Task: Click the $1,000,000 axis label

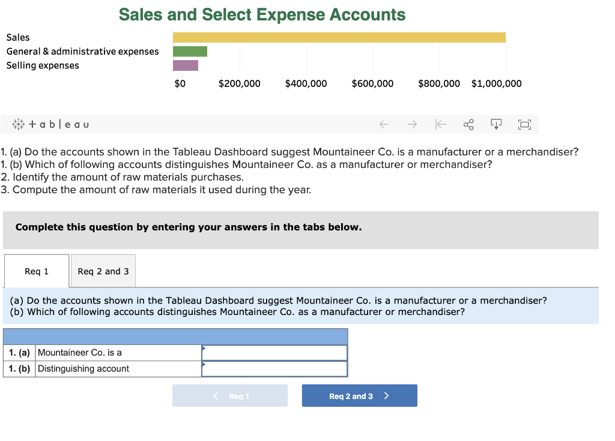Action: click(497, 83)
